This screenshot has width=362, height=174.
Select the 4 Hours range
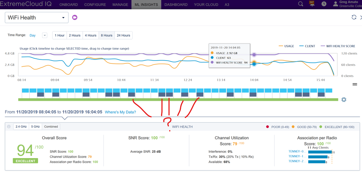point(91,36)
